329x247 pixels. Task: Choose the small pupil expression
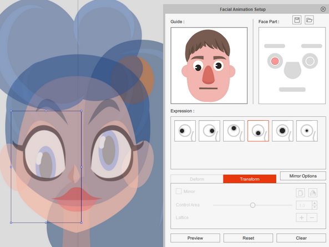pyautogui.click(x=307, y=131)
